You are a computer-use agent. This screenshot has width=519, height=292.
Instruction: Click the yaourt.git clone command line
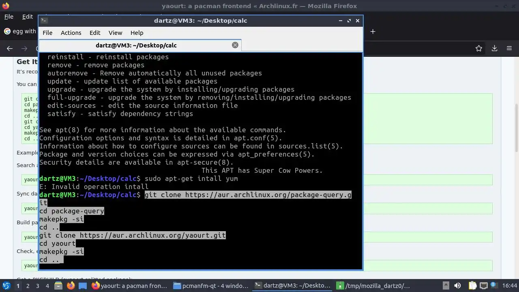(133, 235)
